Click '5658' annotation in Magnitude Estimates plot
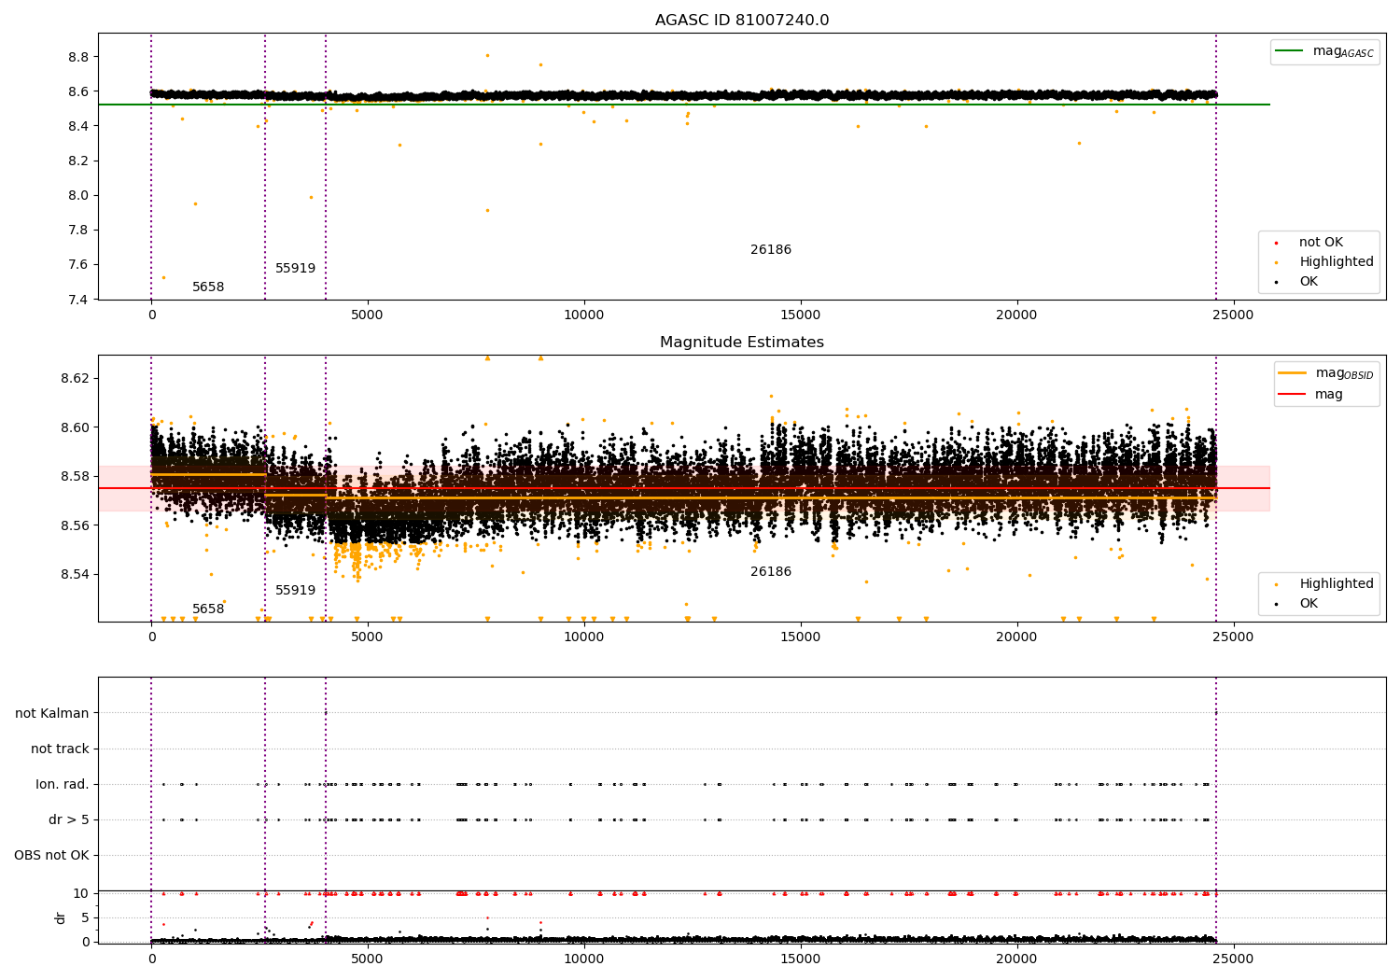Screen dimensions: 1400x980 [208, 609]
